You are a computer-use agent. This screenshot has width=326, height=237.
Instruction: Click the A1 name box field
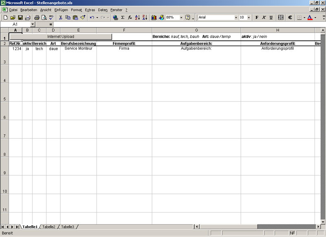click(15, 24)
